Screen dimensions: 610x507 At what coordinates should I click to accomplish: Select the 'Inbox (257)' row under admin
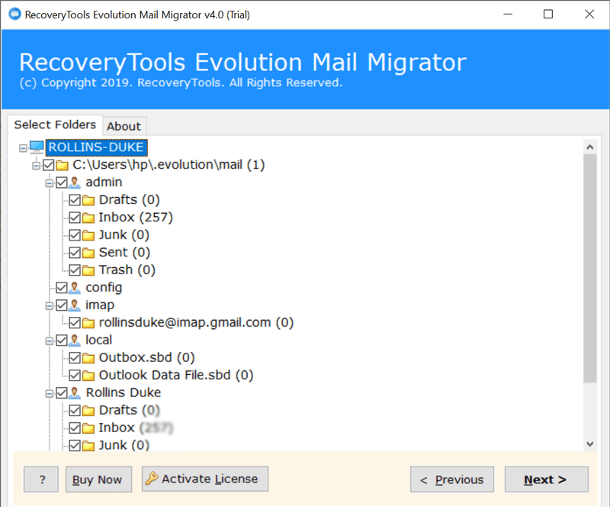(136, 218)
